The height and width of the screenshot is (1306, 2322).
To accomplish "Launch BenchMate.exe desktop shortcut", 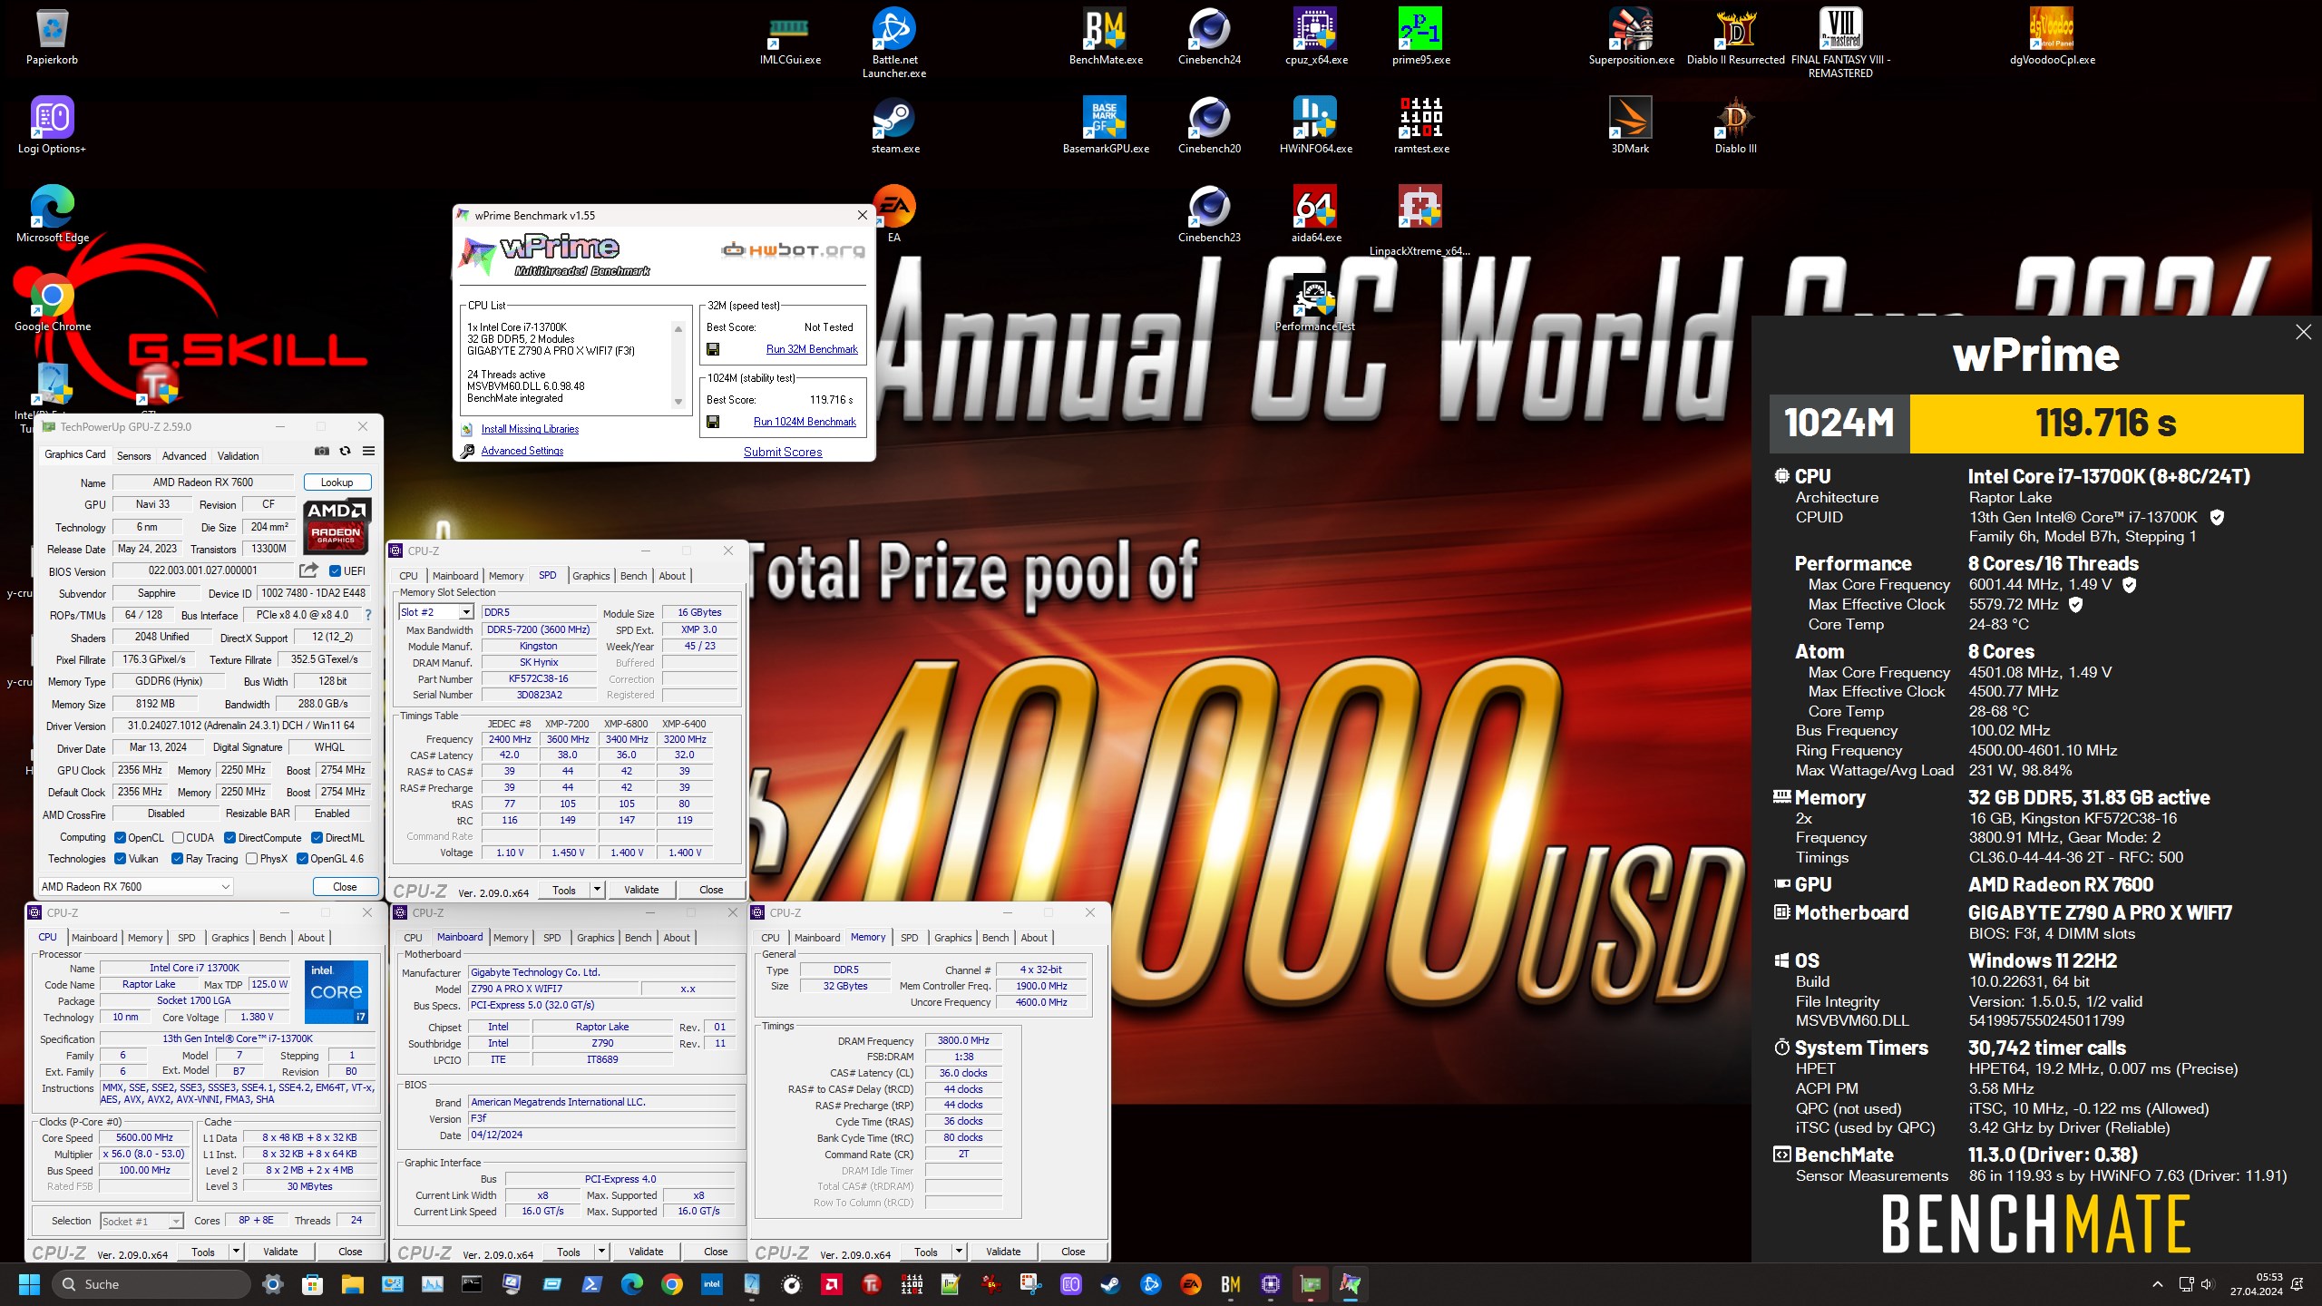I will coord(1105,37).
